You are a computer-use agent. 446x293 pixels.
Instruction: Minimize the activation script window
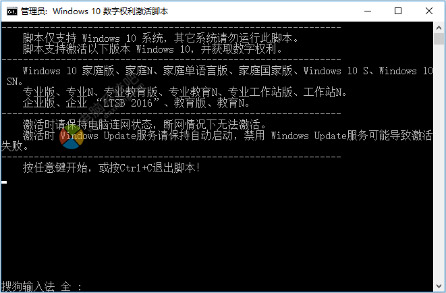pos(368,11)
